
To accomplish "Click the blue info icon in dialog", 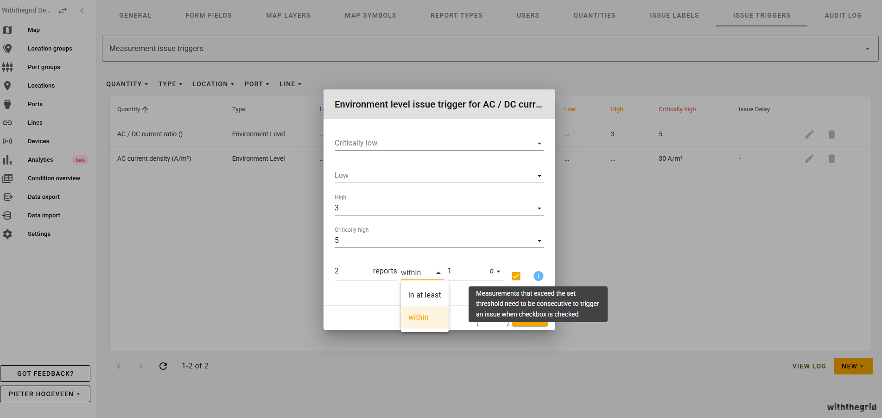I will pos(538,276).
